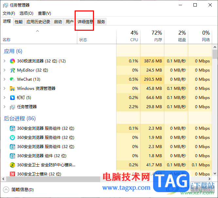Click the horizontal scrollbar left arrow

click(3, 179)
